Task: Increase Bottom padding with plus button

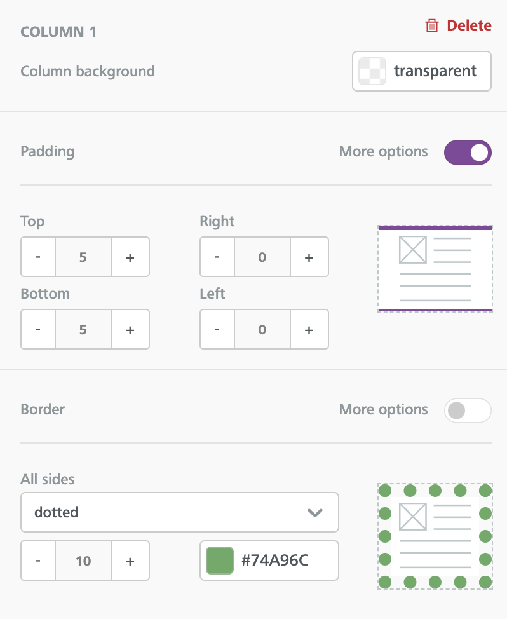Action: pyautogui.click(x=130, y=329)
